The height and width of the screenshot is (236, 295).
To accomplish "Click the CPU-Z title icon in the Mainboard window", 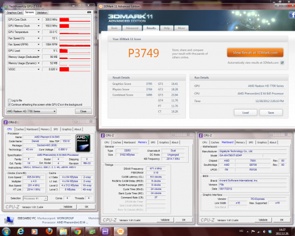I will (x=201, y=135).
